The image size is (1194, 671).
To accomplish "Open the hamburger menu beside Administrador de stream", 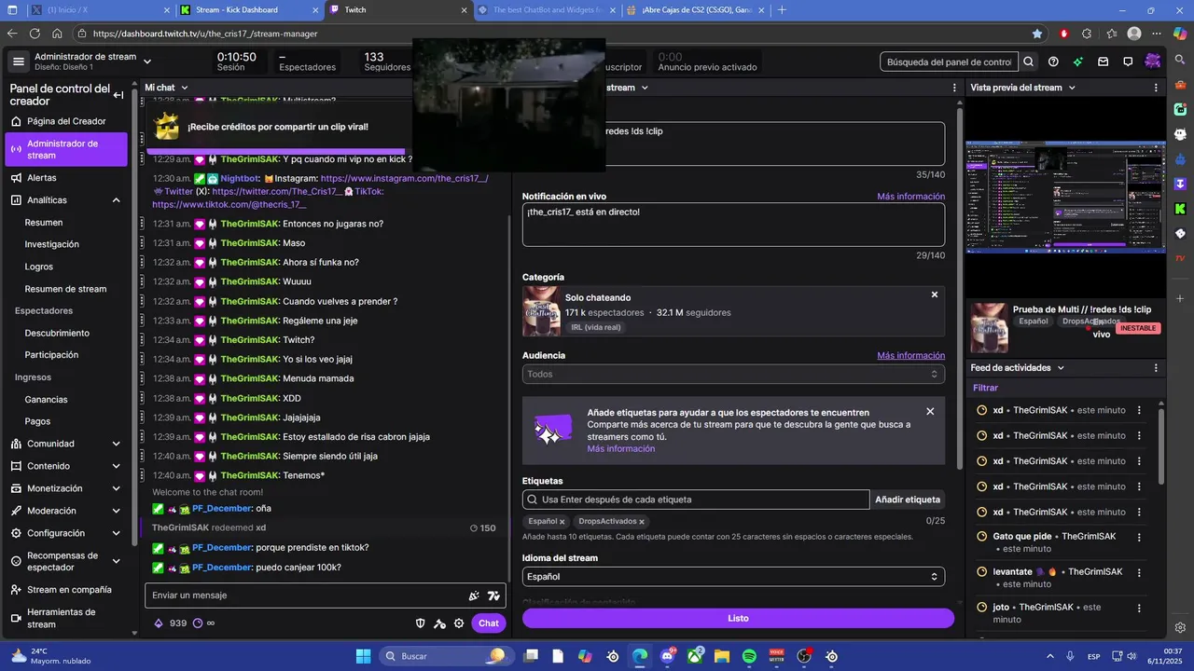I will (19, 62).
